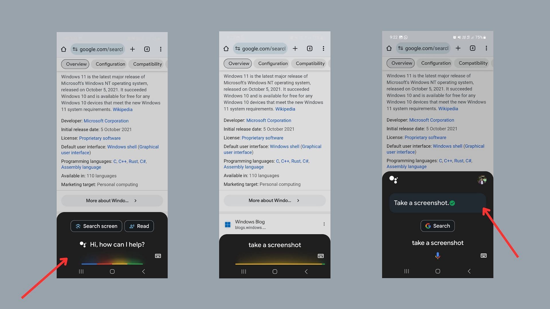This screenshot has width=550, height=309.
Task: Tap the Chrome tab switcher icon
Action: 147,49
